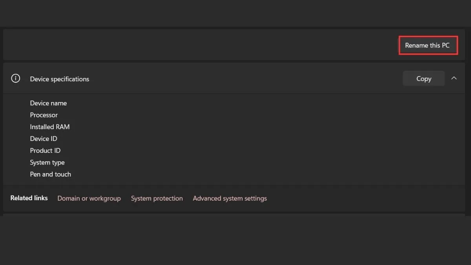The height and width of the screenshot is (265, 471).
Task: Click the Device ID label
Action: [44, 139]
